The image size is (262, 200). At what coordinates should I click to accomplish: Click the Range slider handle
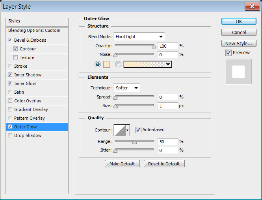coord(134,142)
